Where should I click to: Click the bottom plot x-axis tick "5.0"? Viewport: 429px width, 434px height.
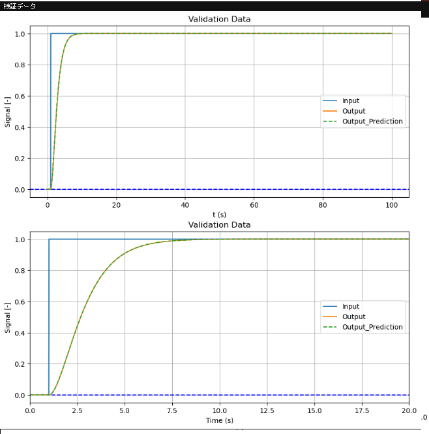pos(125,411)
